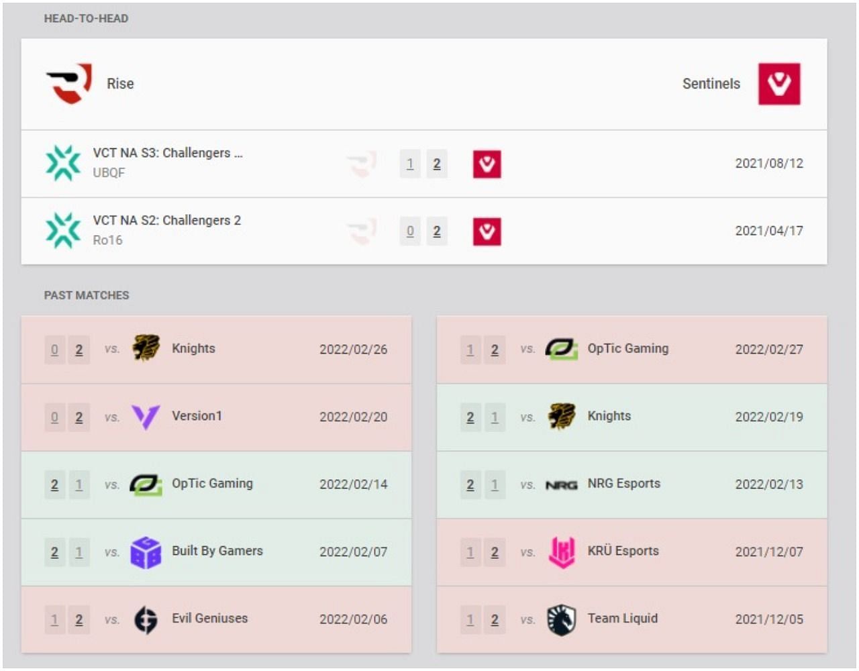Image resolution: width=859 pixels, height=671 pixels.
Task: Open Knights match from 2022/02/19
Action: pyautogui.click(x=631, y=417)
